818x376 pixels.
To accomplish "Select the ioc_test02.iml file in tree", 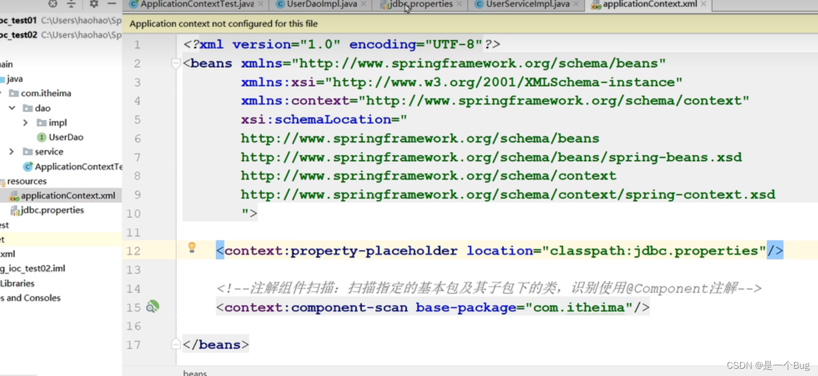I will pos(32,268).
